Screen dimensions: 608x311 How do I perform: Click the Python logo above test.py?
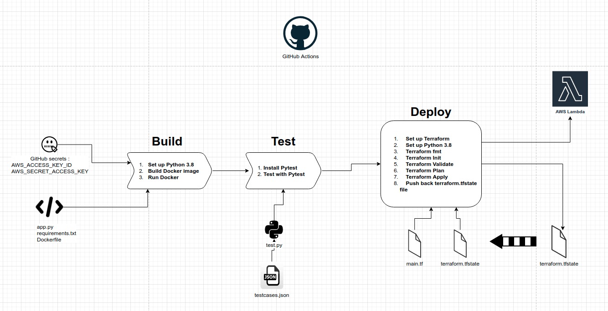pyautogui.click(x=273, y=230)
